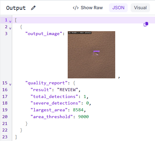Copy the JSON output with the copy icon
This screenshot has height=141, width=155.
pyautogui.click(x=146, y=24)
